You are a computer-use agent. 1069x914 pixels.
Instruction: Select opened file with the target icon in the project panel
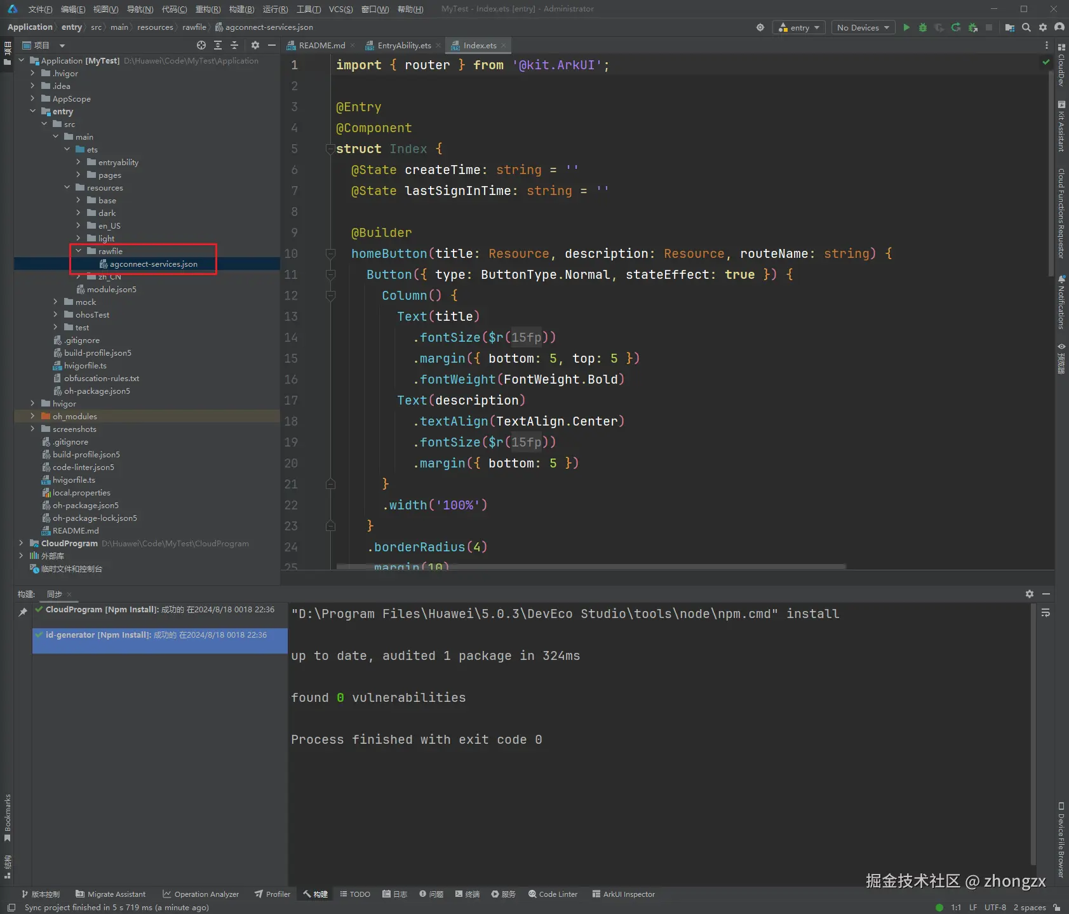click(201, 45)
